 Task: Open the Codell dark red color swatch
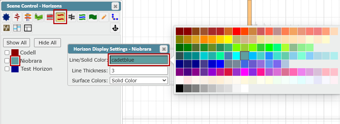[15, 53]
